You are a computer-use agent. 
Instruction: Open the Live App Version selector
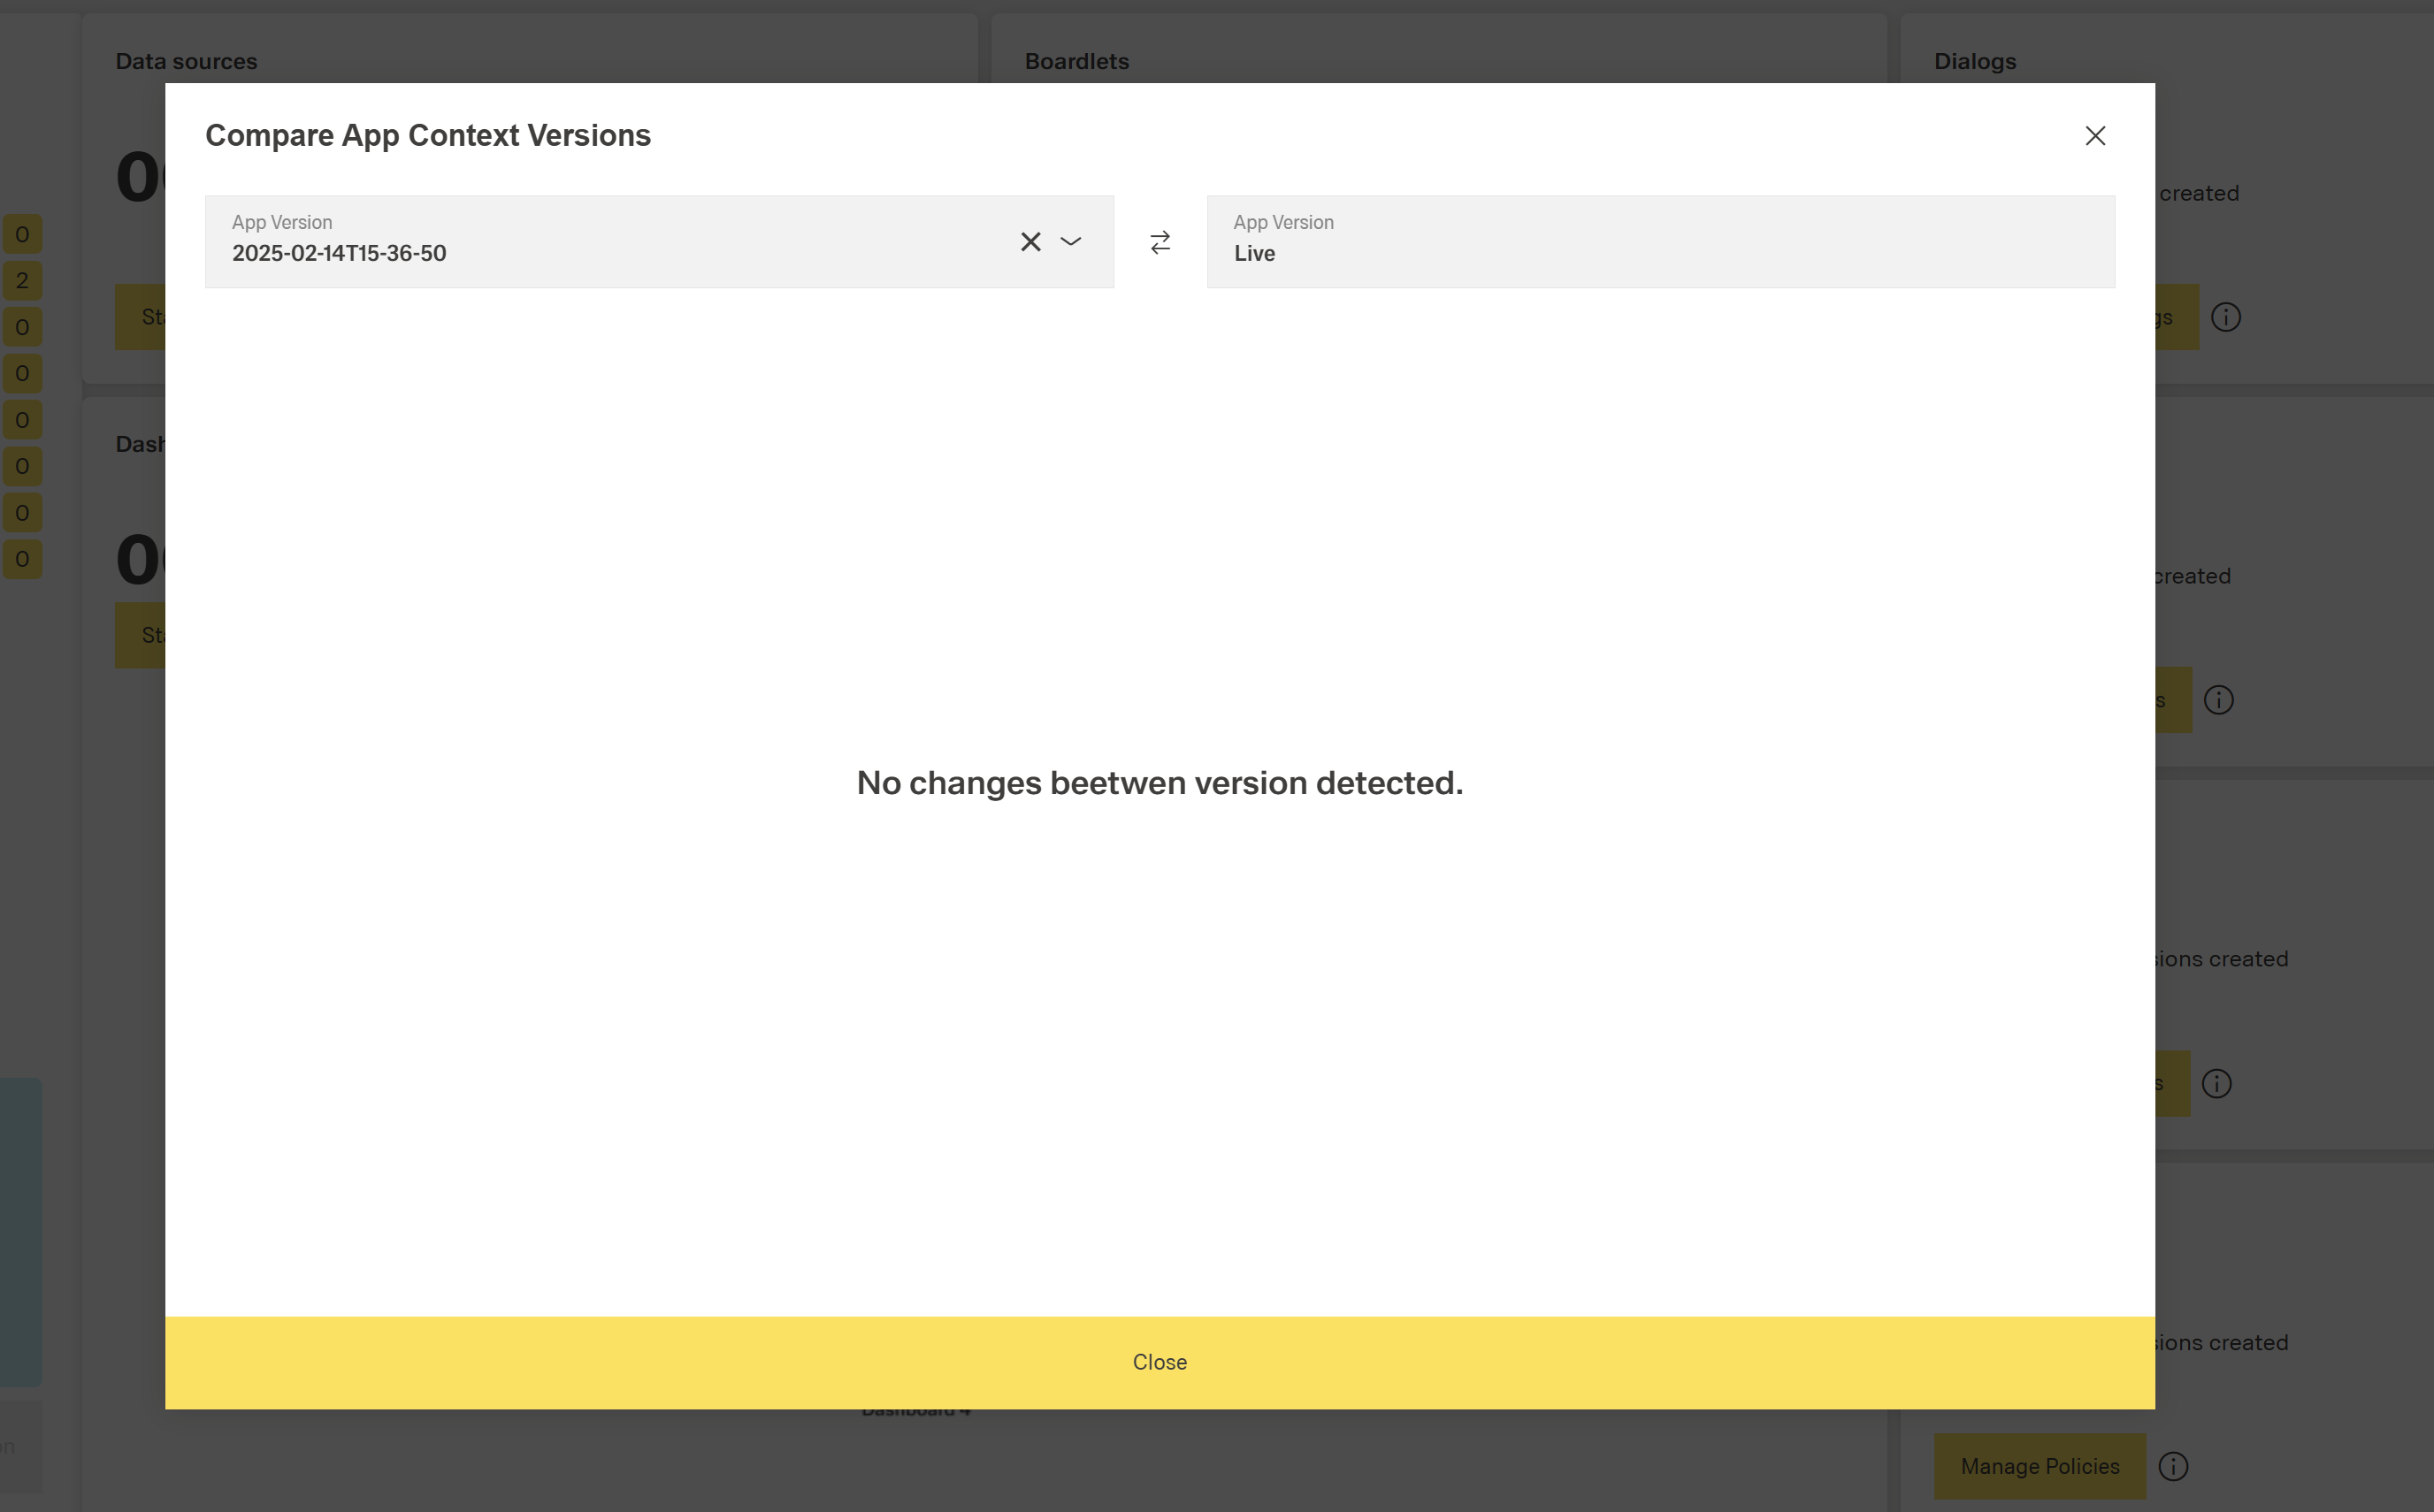(x=1660, y=242)
